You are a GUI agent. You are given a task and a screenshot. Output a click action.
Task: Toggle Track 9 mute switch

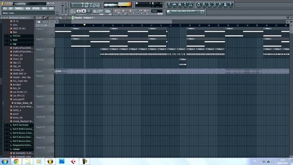point(53,114)
